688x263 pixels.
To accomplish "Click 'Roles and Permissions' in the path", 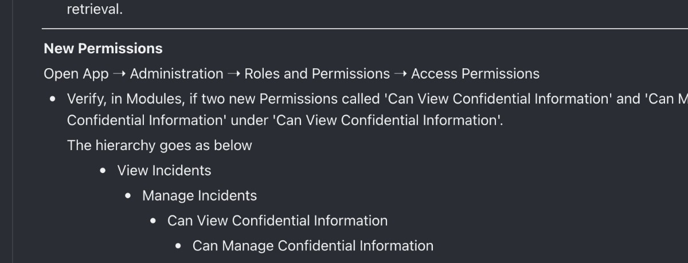I will tap(317, 74).
